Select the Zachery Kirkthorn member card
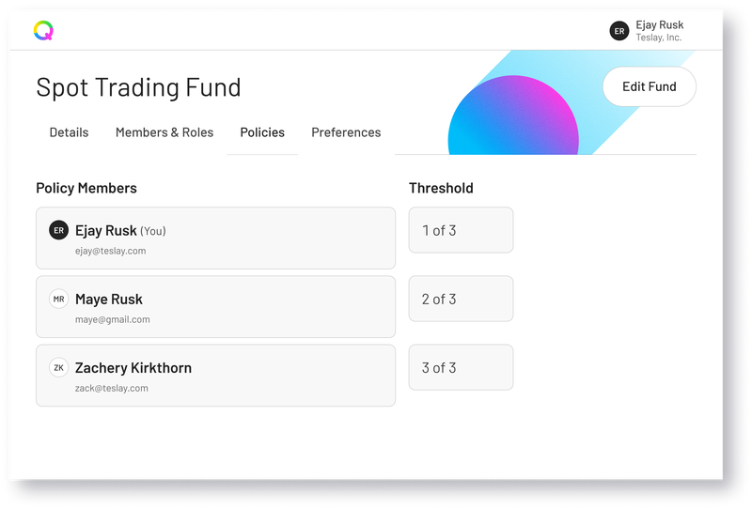The height and width of the screenshot is (508, 752). 216,376
